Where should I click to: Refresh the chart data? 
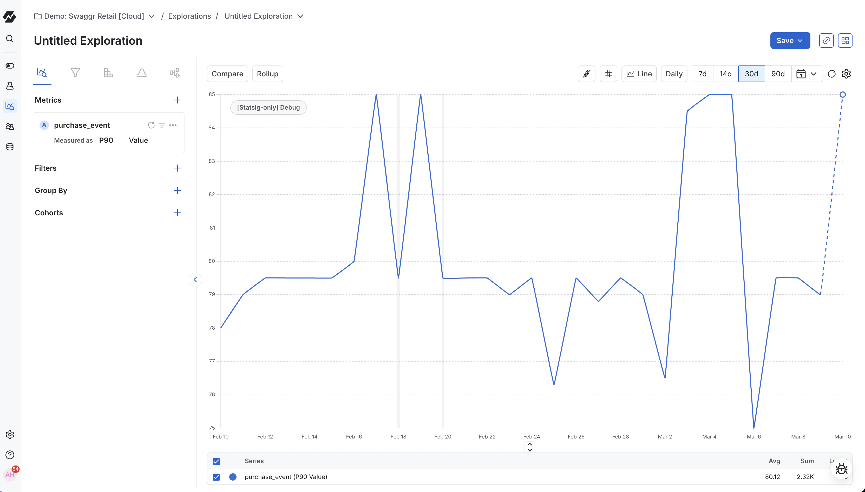pos(831,74)
